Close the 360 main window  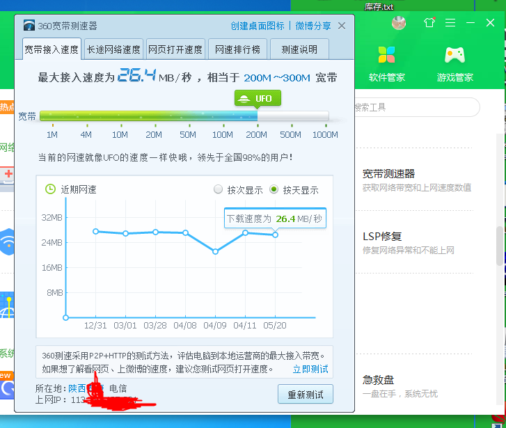point(490,22)
